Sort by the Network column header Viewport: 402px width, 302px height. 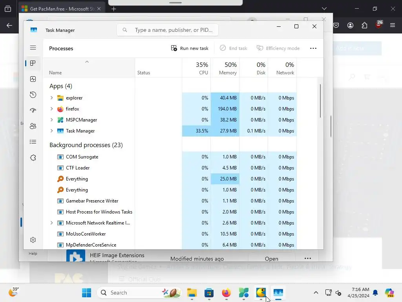[x=283, y=68]
